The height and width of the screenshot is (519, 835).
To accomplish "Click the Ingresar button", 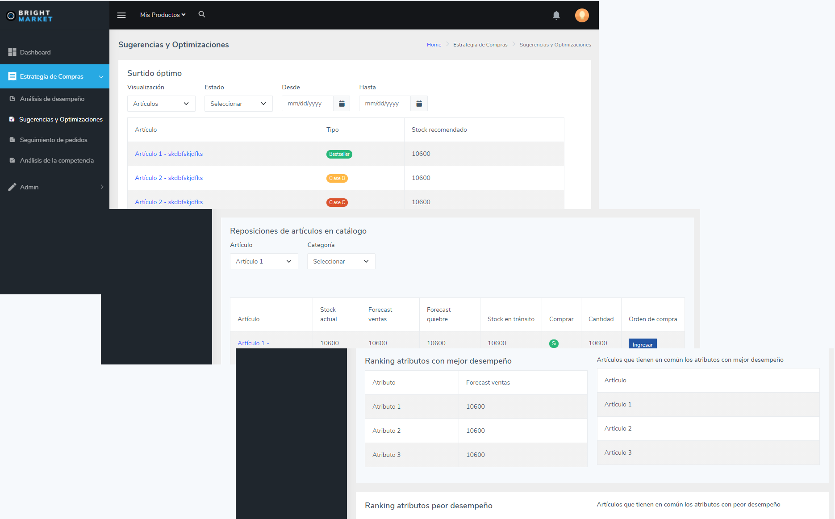I will 643,343.
